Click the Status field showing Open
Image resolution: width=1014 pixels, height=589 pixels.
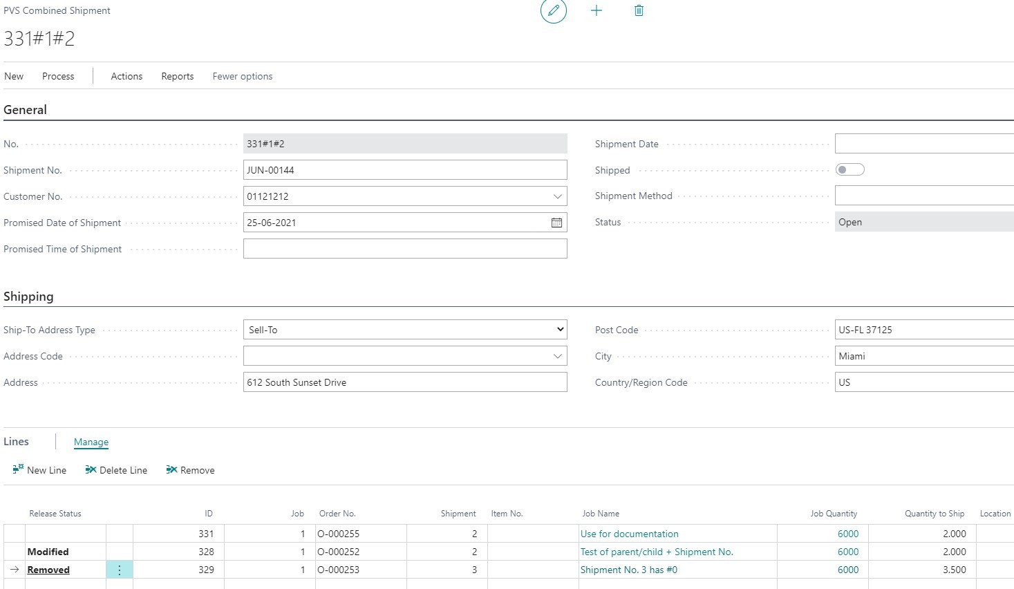pos(924,222)
